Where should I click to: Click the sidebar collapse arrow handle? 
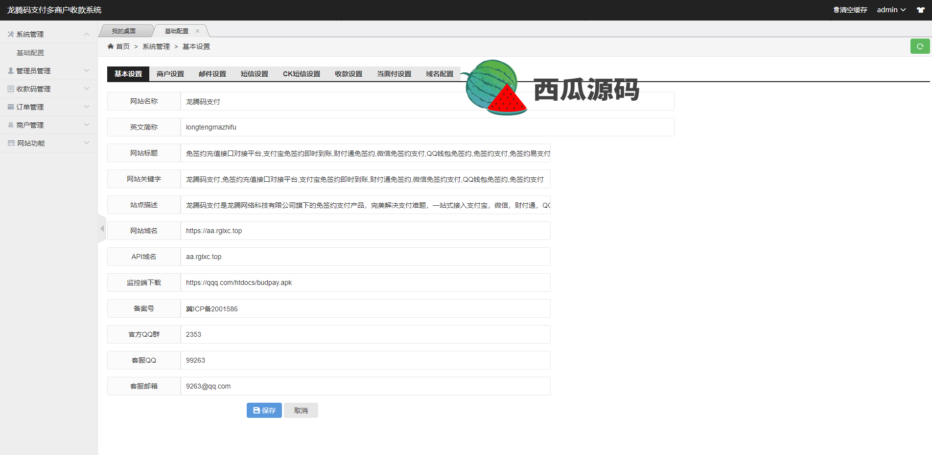[x=102, y=229]
